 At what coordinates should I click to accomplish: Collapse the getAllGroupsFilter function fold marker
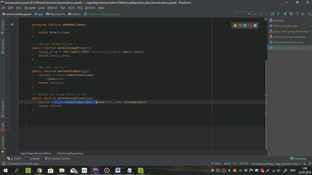coord(18,48)
